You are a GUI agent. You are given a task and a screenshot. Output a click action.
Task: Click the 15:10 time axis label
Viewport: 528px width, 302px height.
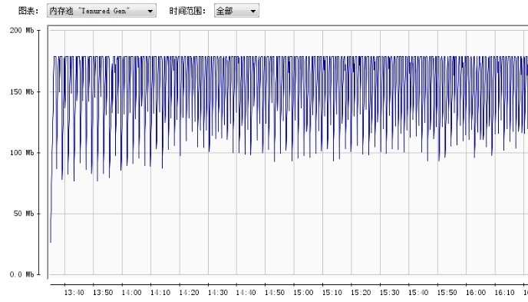click(332, 293)
